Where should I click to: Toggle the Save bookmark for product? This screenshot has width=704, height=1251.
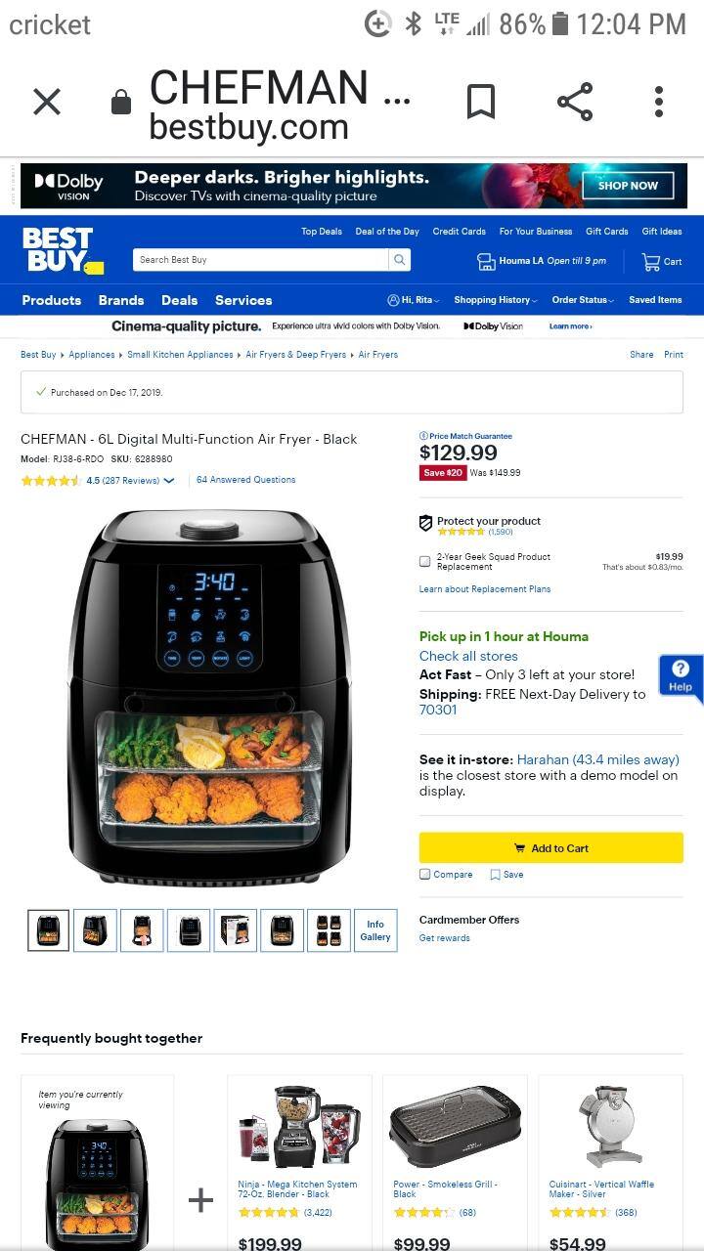[x=496, y=875]
